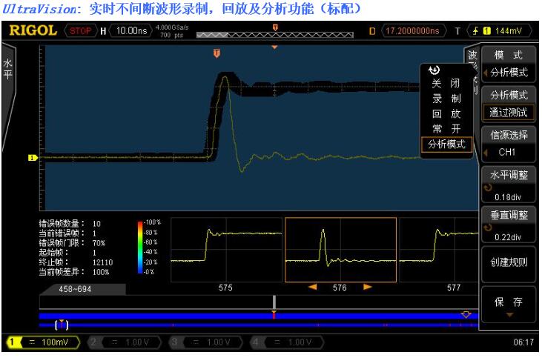
Task: Click the channel 1 ground marker on left edge
Action: pos(32,157)
